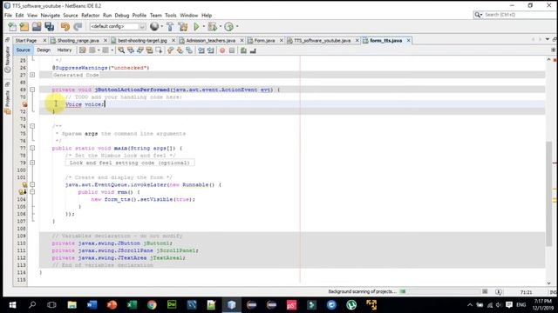Click the Search field at top right

pos(518,15)
